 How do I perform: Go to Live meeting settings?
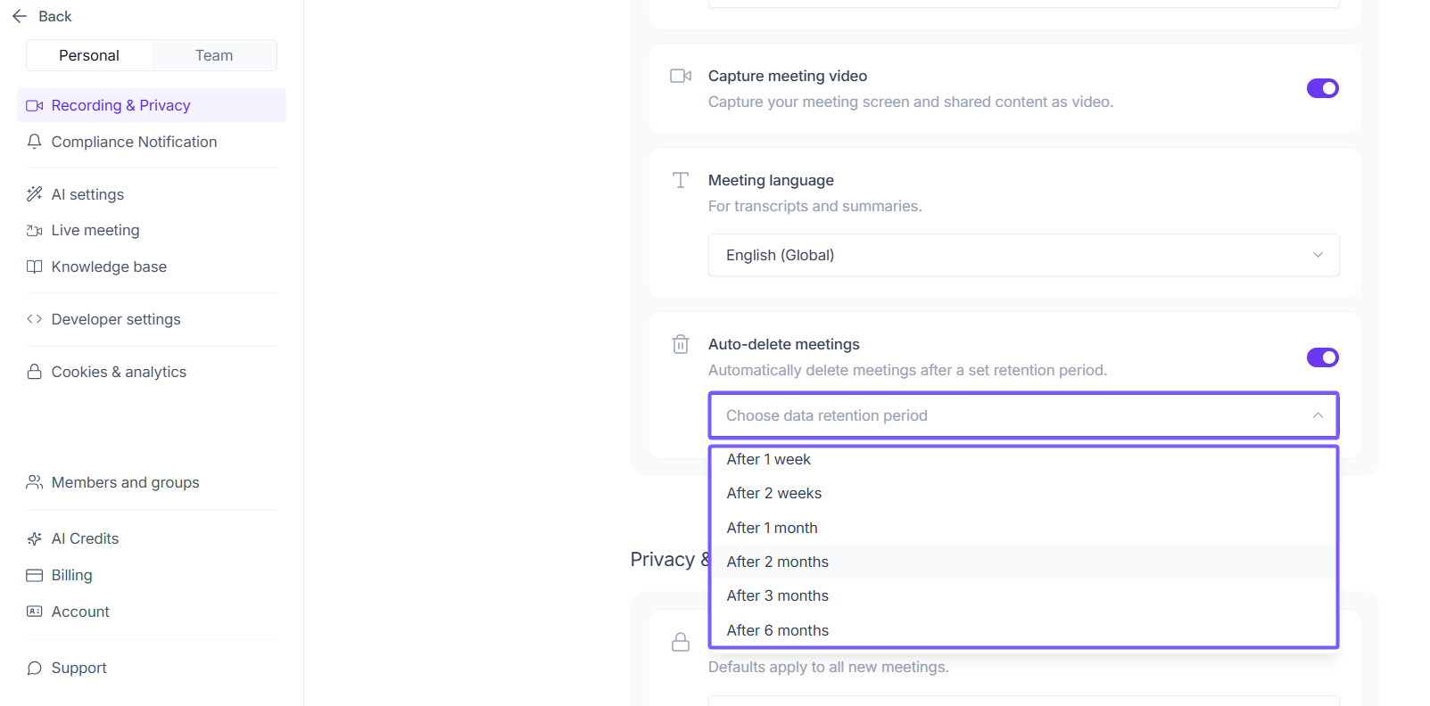[x=95, y=230]
